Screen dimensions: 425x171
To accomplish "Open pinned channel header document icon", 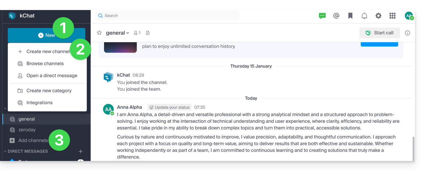I will click(148, 33).
